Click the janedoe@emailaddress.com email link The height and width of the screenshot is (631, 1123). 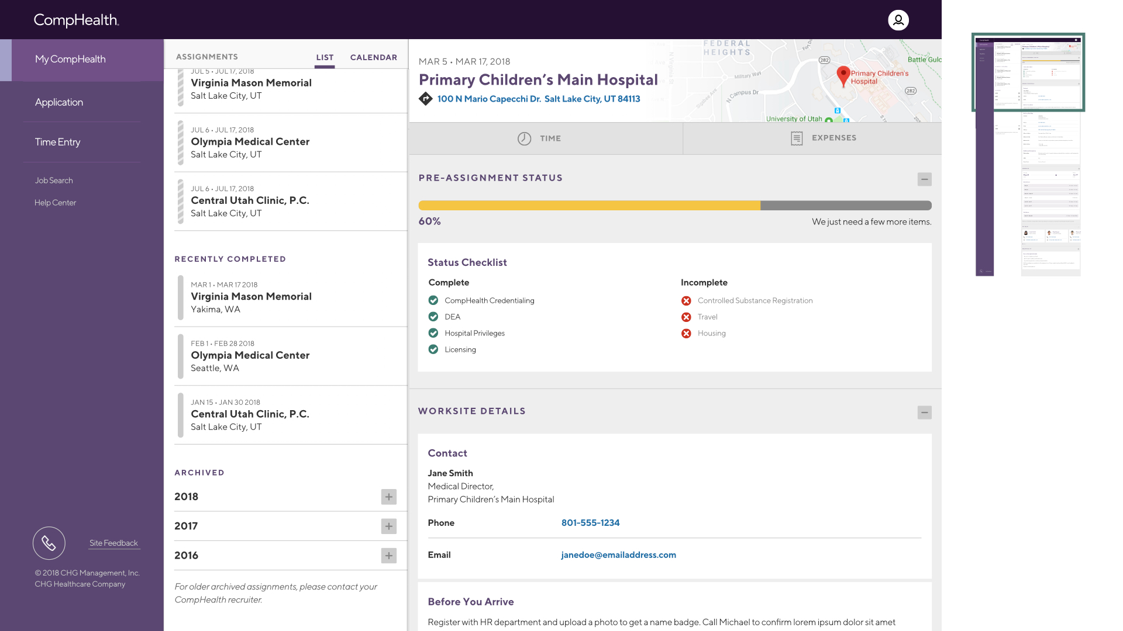click(619, 555)
